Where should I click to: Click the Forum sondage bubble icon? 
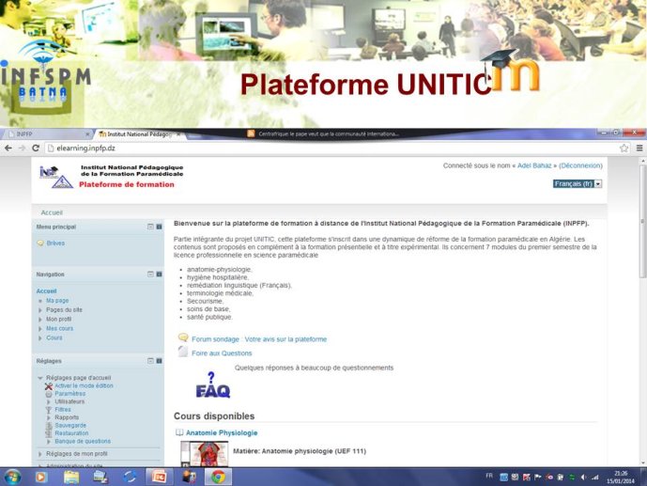pos(183,337)
